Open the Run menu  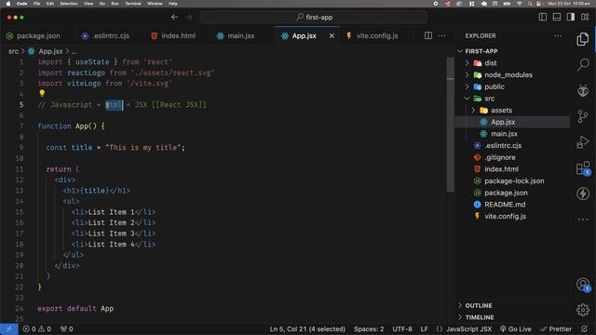click(x=115, y=4)
